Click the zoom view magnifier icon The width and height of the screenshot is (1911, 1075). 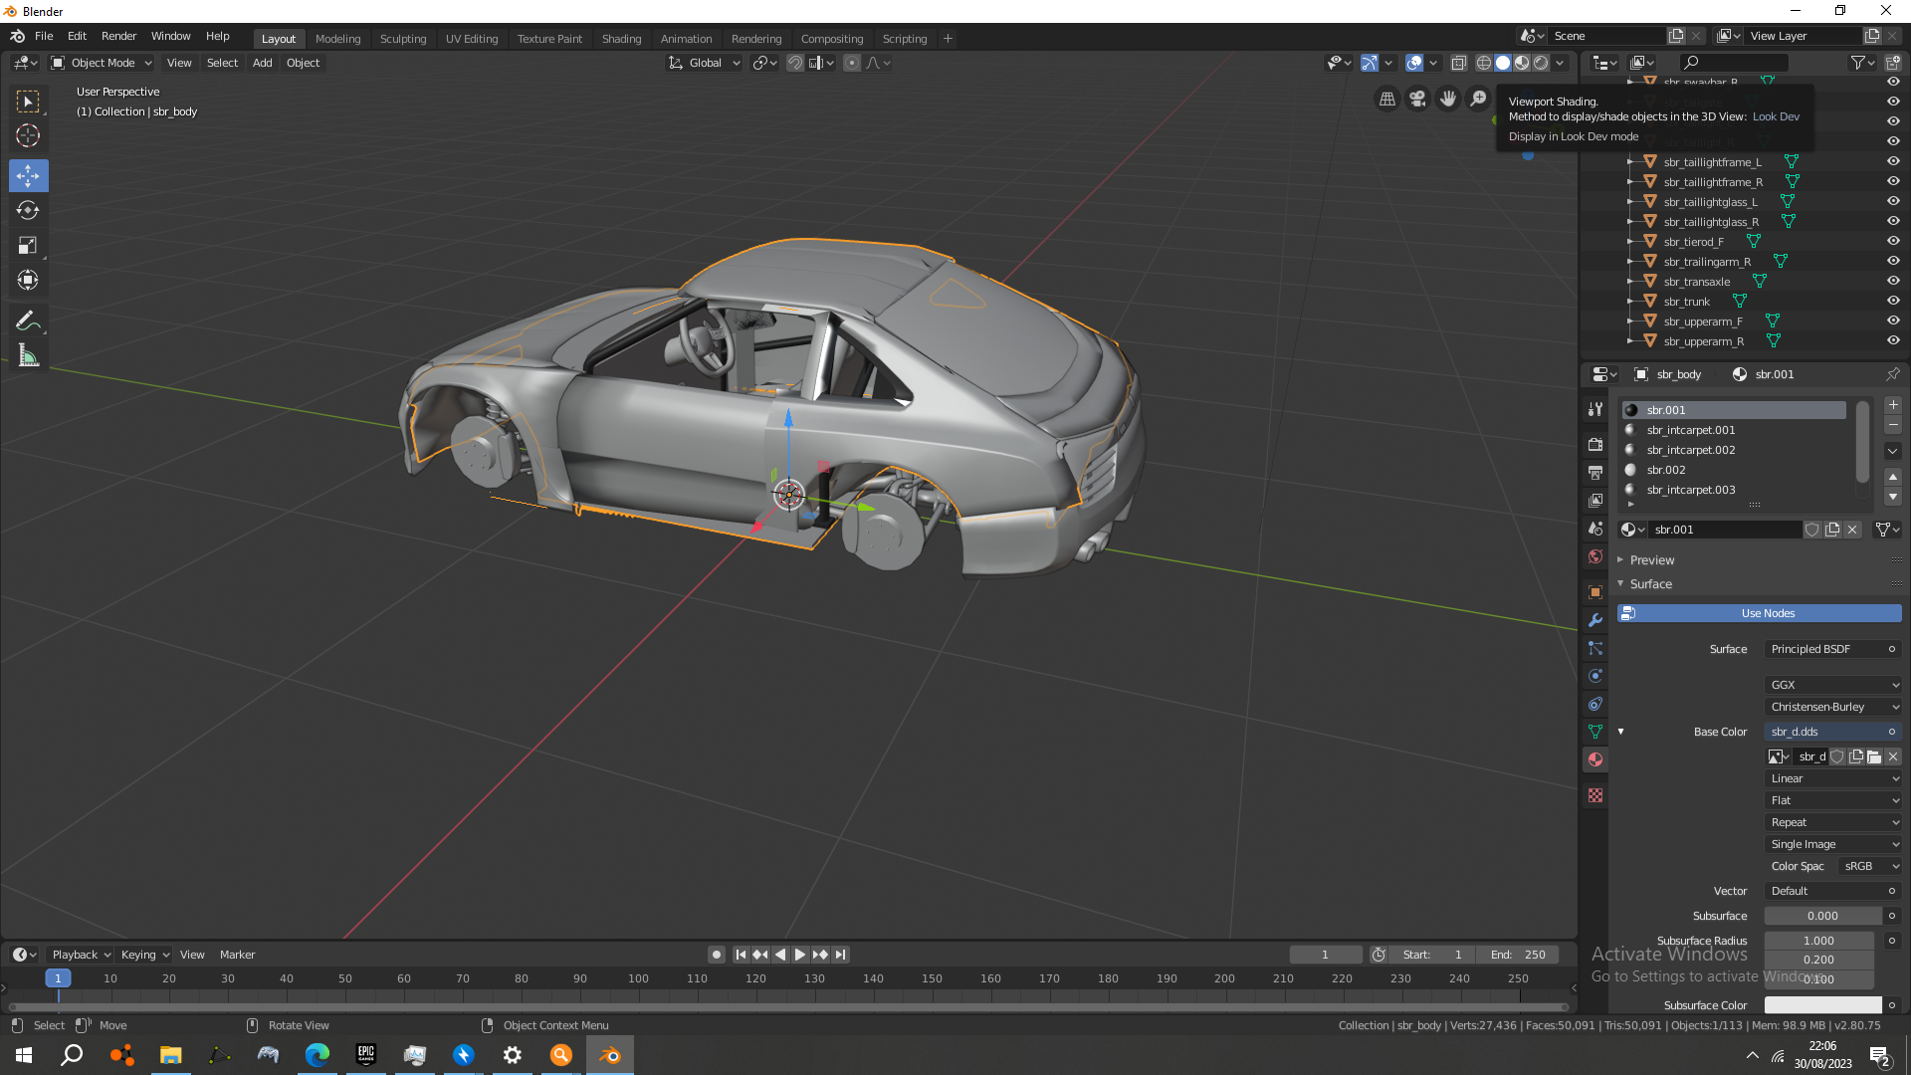pos(1478,99)
